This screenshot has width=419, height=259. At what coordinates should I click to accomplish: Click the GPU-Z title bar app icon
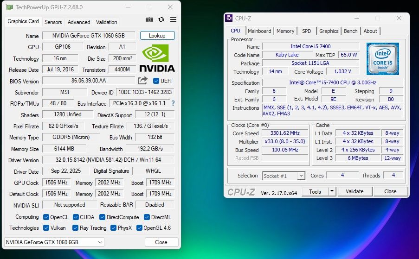pyautogui.click(x=9, y=7)
